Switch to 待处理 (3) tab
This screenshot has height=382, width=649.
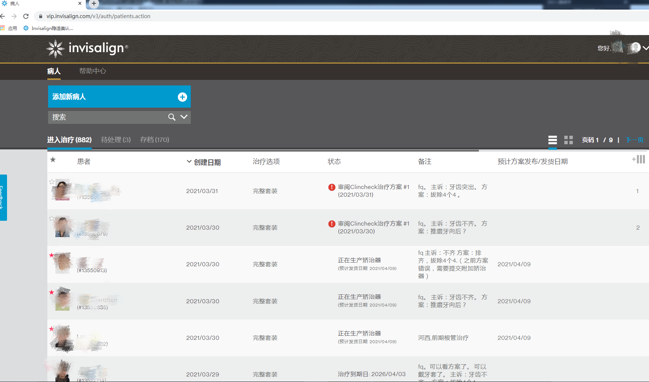pos(116,140)
